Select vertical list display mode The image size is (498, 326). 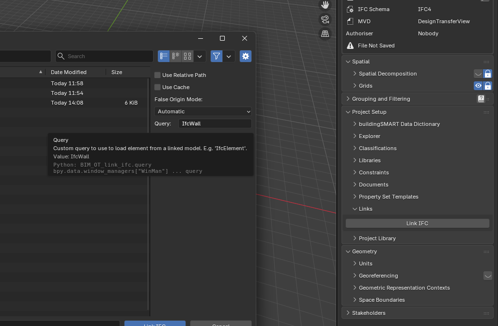pos(164,56)
